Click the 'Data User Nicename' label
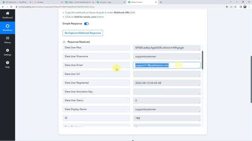252x141 pixels. (x=96, y=56)
